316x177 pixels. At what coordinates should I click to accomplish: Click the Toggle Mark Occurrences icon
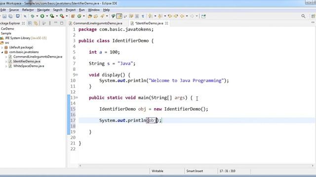tap(119, 16)
